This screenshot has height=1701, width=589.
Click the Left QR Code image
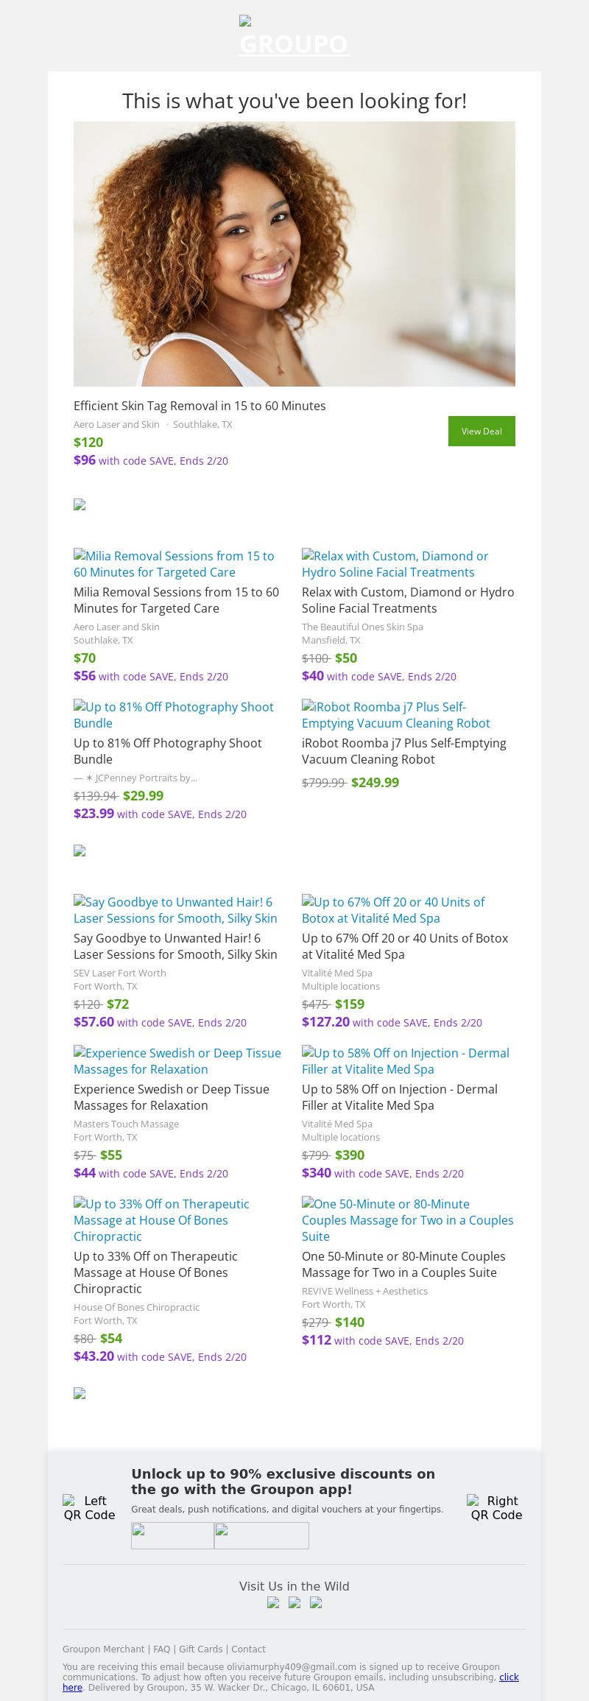point(89,1507)
